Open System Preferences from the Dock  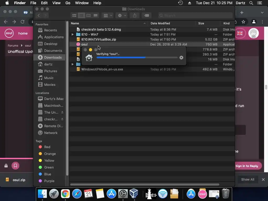tap(123, 194)
